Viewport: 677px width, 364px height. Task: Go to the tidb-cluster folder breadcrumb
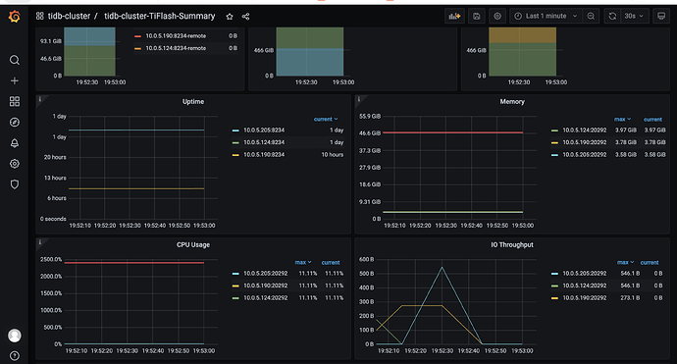pyautogui.click(x=69, y=16)
